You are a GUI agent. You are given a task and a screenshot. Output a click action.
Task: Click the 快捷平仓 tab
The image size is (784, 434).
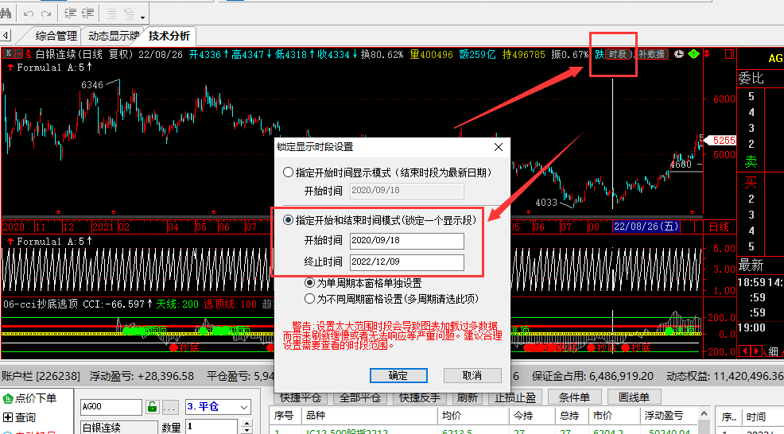300,398
